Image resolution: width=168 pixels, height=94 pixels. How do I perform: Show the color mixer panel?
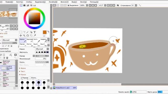click(31, 5)
